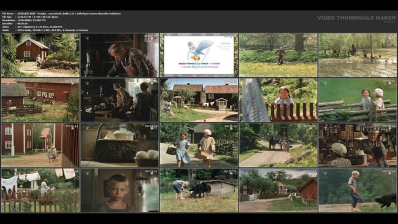Open frame of two girls at log fence
The image size is (398, 224).
pos(358,100)
